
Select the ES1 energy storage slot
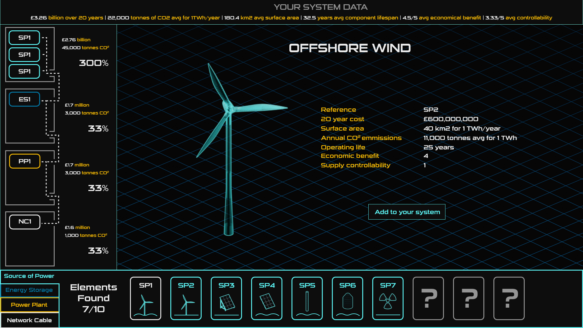(24, 99)
